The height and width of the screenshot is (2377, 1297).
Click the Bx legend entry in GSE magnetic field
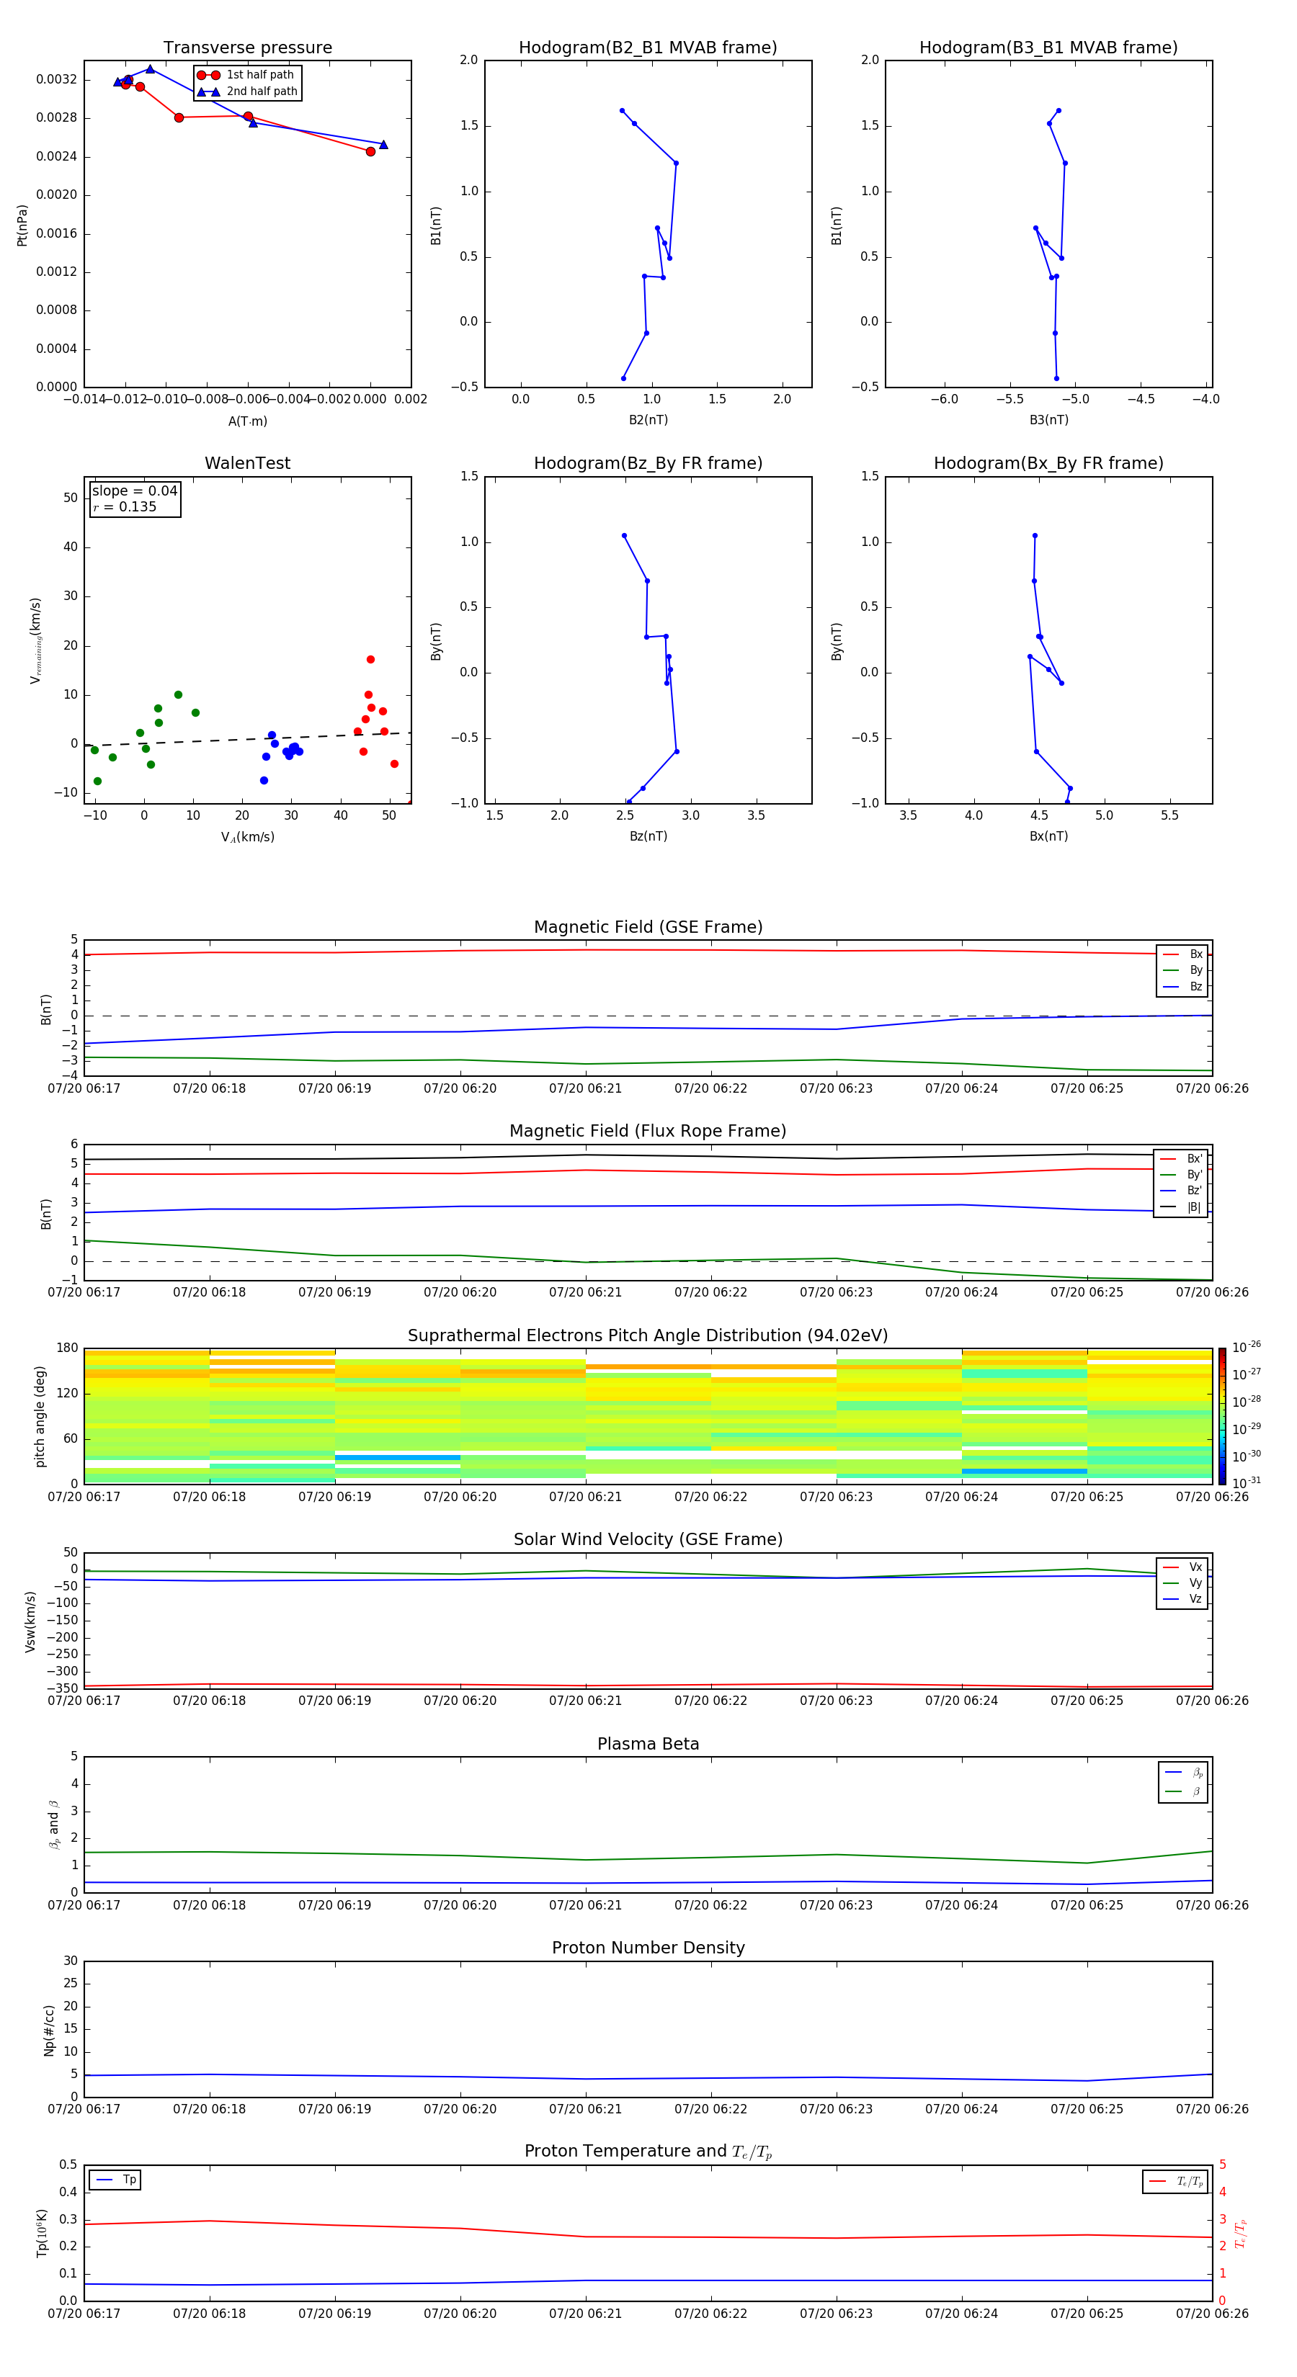1182,954
